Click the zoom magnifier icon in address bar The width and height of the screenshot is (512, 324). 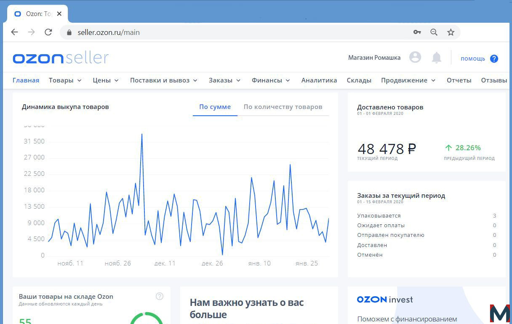(434, 32)
